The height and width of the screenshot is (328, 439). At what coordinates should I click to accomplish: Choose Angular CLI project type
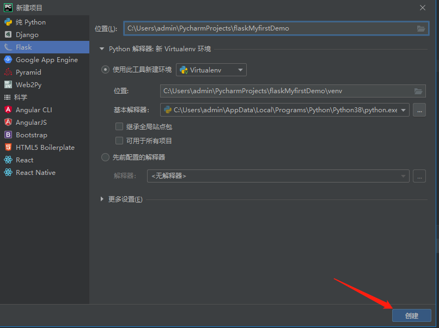(x=45, y=110)
